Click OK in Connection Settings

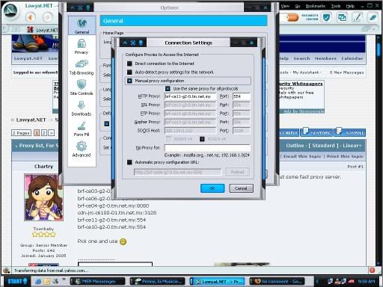tap(212, 188)
